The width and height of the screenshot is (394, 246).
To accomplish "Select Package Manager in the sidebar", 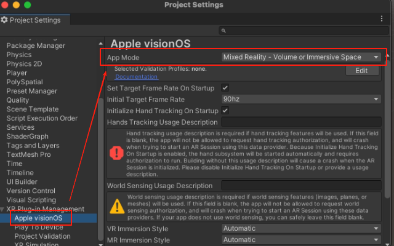I will point(36,46).
